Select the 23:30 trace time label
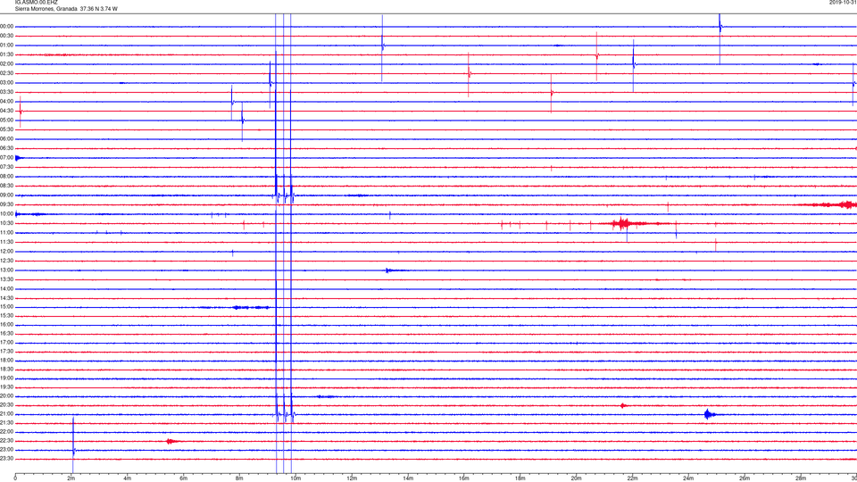Image resolution: width=857 pixels, height=482 pixels. click(6, 459)
